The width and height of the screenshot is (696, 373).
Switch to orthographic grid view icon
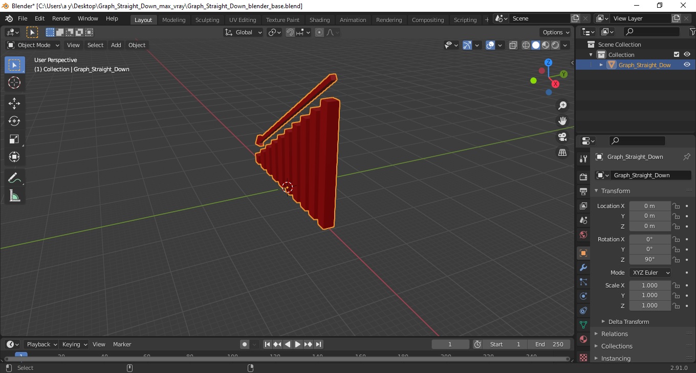click(x=562, y=153)
